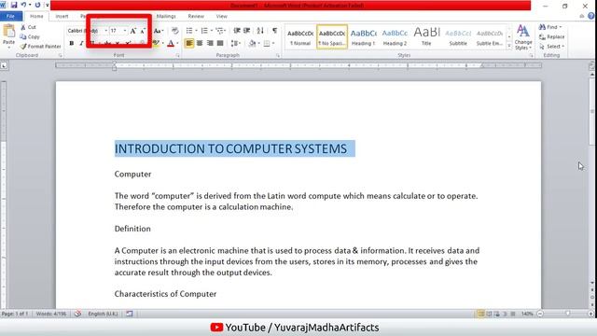Justify the paragraph text
The height and width of the screenshot is (336, 597).
point(220,44)
